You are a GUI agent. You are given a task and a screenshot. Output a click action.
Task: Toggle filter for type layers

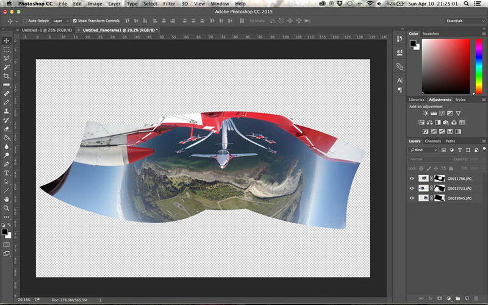[460, 150]
